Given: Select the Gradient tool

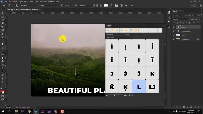Looking at the screenshot, I should click(3, 54).
